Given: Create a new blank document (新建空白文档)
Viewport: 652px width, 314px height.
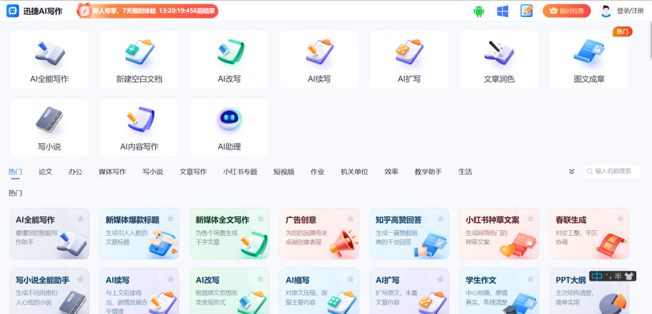Looking at the screenshot, I should (x=139, y=60).
